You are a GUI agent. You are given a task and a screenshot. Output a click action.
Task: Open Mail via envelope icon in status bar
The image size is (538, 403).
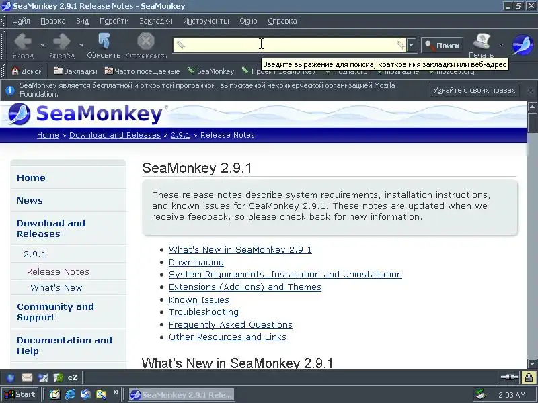(x=27, y=377)
